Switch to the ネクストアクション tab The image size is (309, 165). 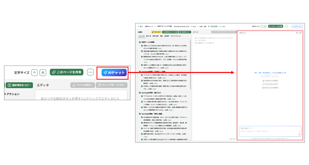[176, 36]
